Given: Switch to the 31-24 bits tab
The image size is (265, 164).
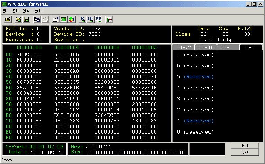Looking at the screenshot, I should click(x=184, y=47).
